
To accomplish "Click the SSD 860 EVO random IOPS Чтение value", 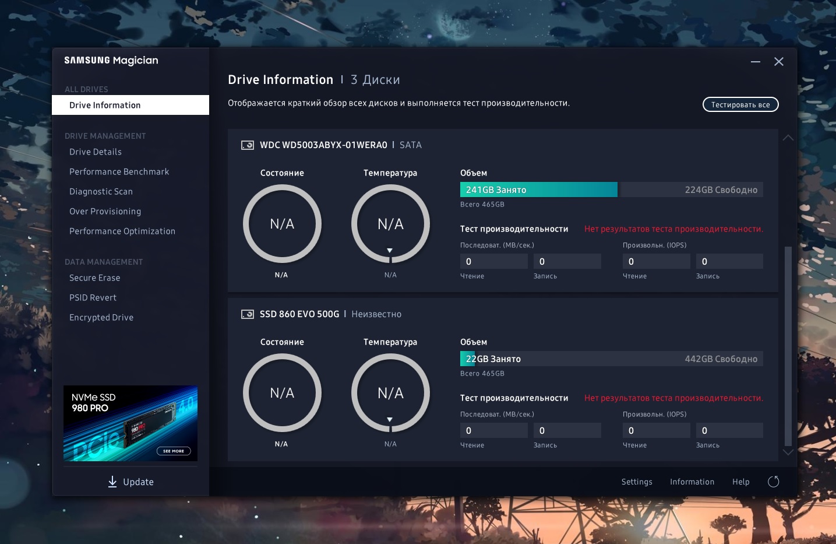I will coord(657,430).
